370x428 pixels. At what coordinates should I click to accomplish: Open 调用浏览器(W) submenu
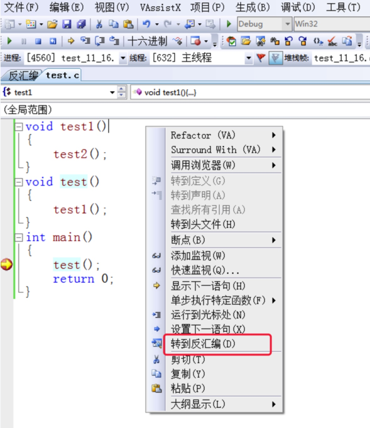coord(223,165)
